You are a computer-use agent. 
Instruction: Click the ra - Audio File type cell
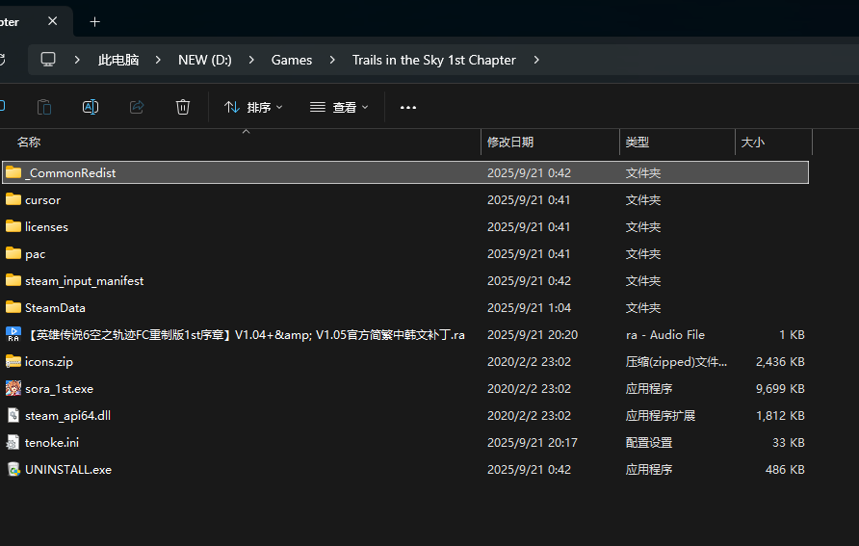pos(665,334)
